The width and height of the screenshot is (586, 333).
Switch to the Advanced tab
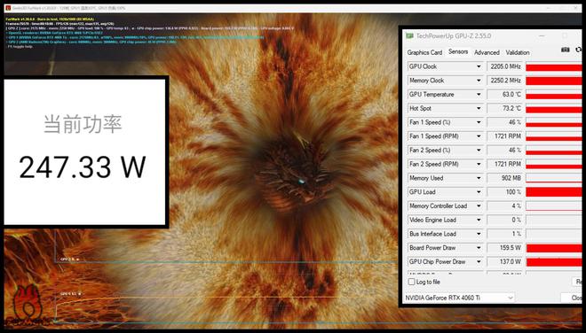[487, 52]
